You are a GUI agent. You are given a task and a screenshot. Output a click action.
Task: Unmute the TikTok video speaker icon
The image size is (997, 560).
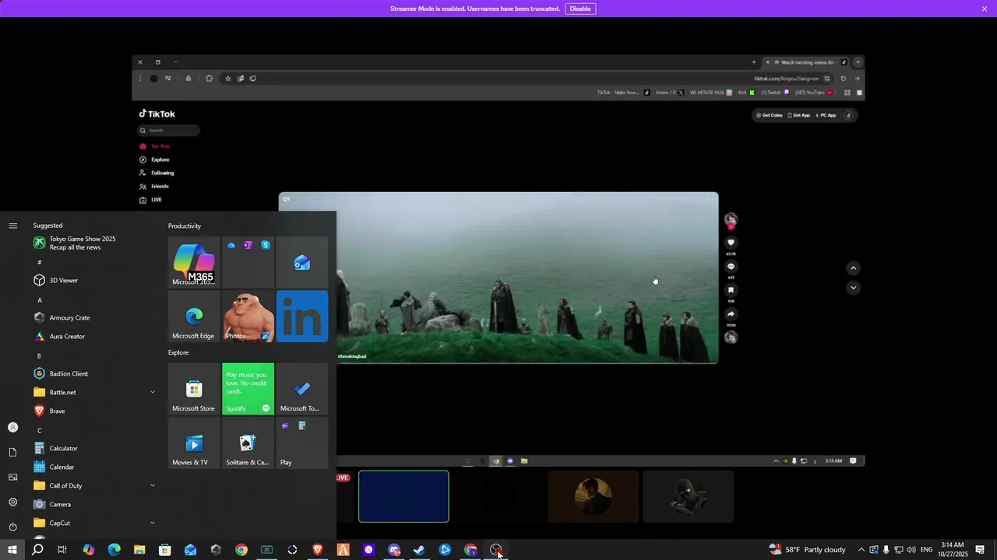286,199
